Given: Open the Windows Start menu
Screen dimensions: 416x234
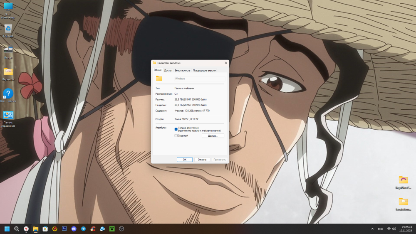Looking at the screenshot, I should (7, 229).
